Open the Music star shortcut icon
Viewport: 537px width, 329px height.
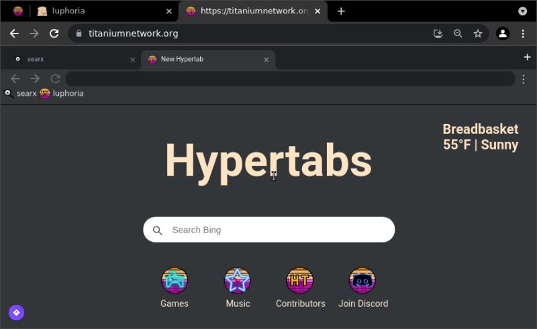(x=238, y=281)
